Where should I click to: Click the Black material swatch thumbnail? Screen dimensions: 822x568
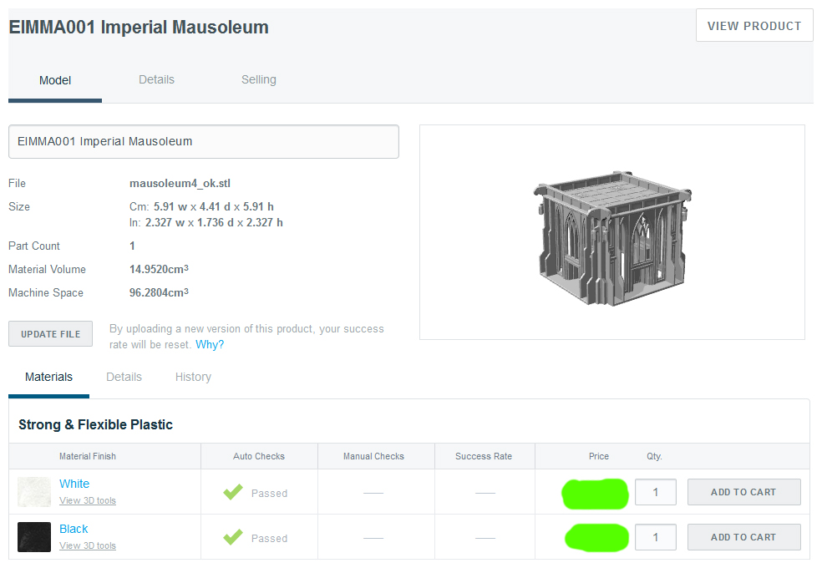[x=34, y=537]
